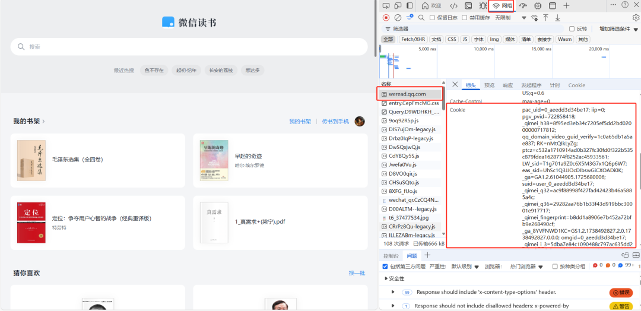Click the dock side panel icon
Screen dimensions: 641x311
[410, 5]
